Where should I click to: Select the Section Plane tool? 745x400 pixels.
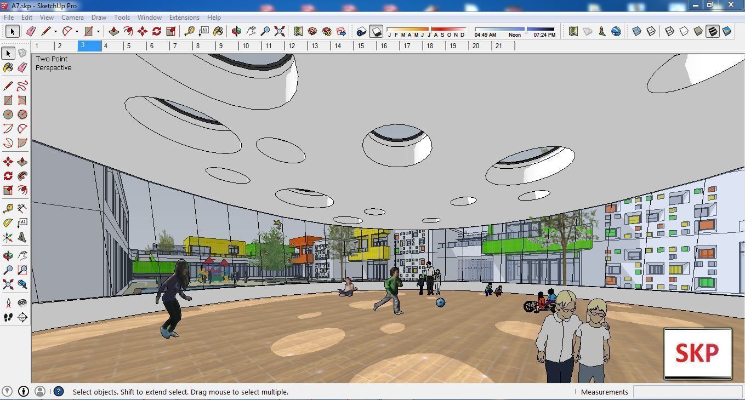22,317
